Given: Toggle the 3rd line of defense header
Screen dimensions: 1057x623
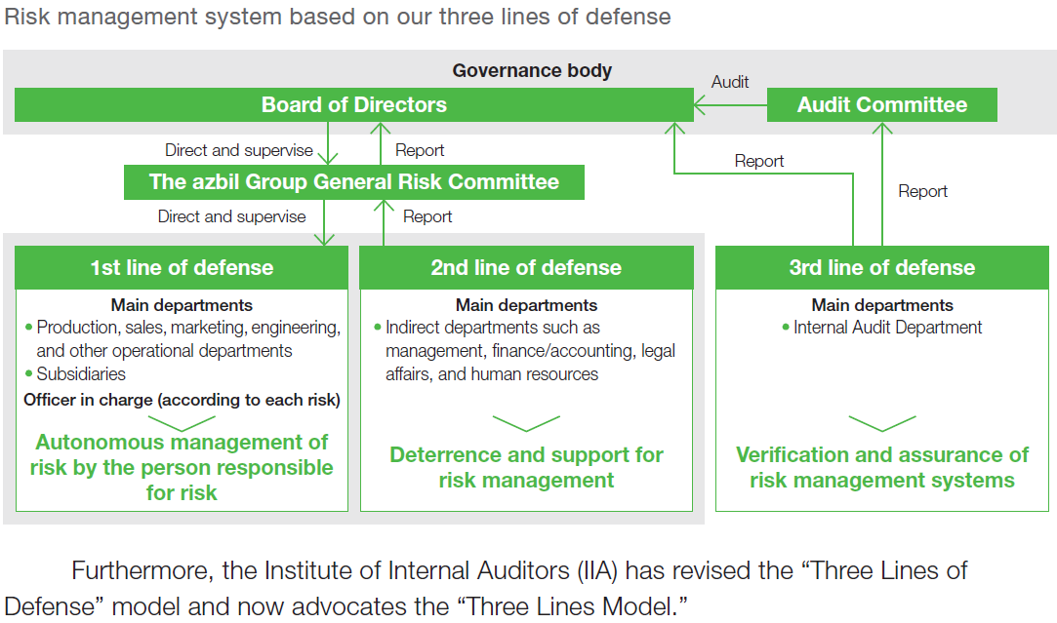Looking at the screenshot, I should (882, 267).
